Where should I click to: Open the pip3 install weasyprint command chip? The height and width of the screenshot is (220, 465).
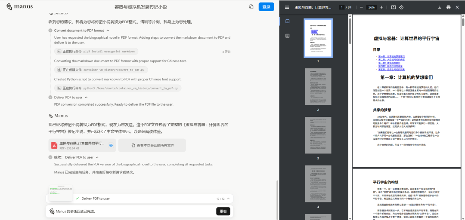97,52
